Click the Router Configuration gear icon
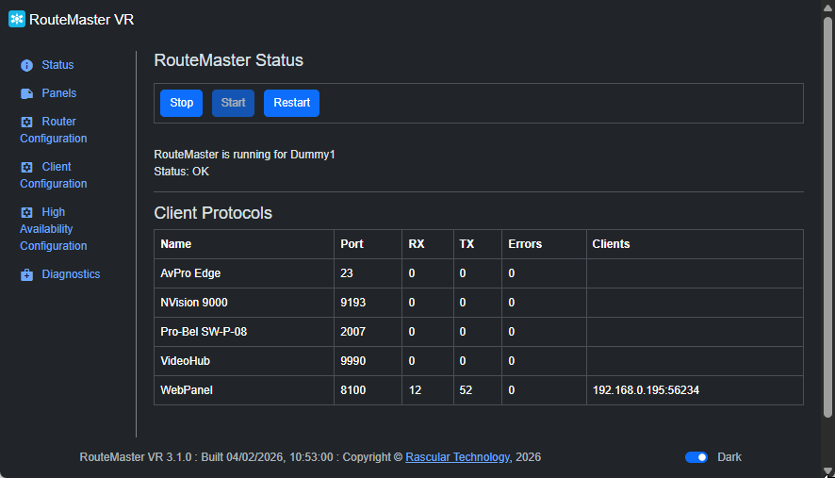835x478 pixels. click(26, 122)
